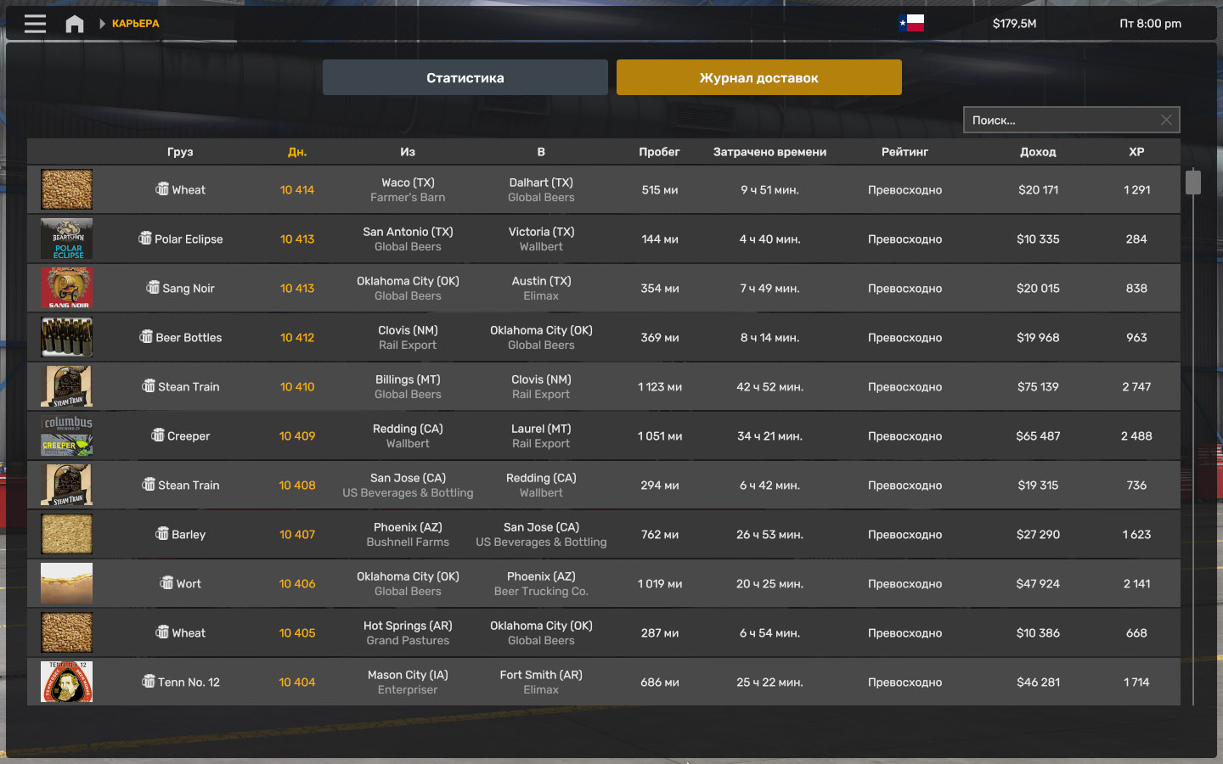Open the Creeper cargo thumbnail
The width and height of the screenshot is (1223, 764).
click(x=66, y=435)
